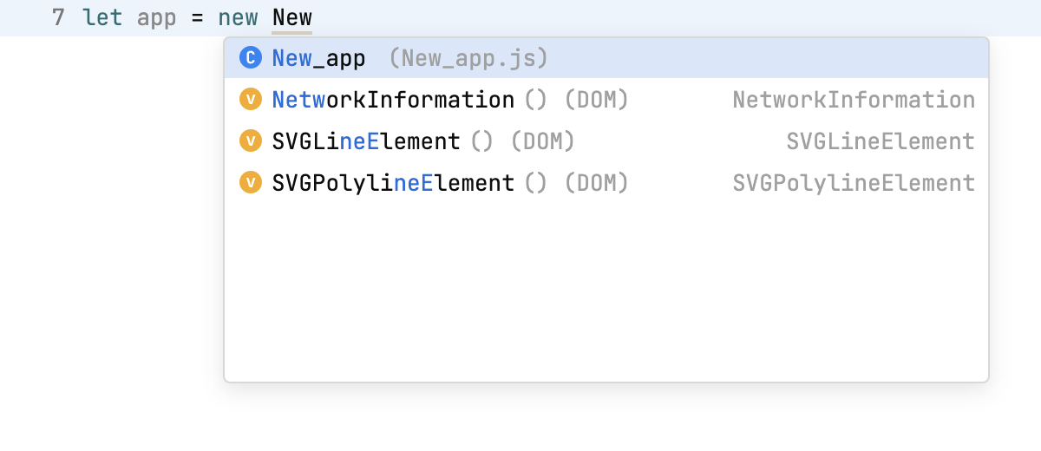Click the equals sign in the code line

(197, 17)
